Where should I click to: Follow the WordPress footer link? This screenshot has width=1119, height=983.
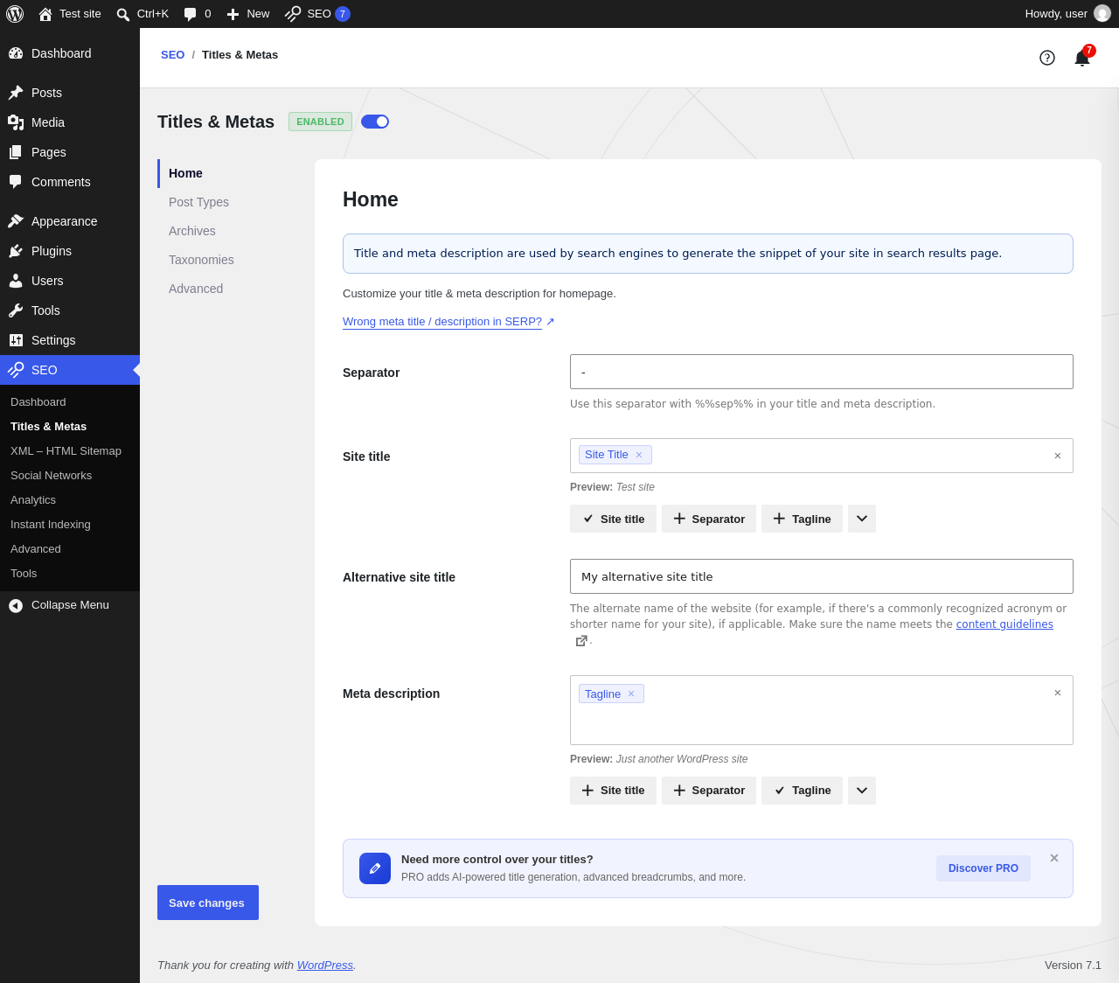pos(325,966)
